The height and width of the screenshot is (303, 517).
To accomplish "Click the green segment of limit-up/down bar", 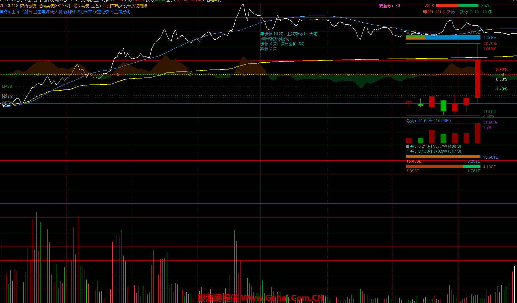I will coord(468,5).
